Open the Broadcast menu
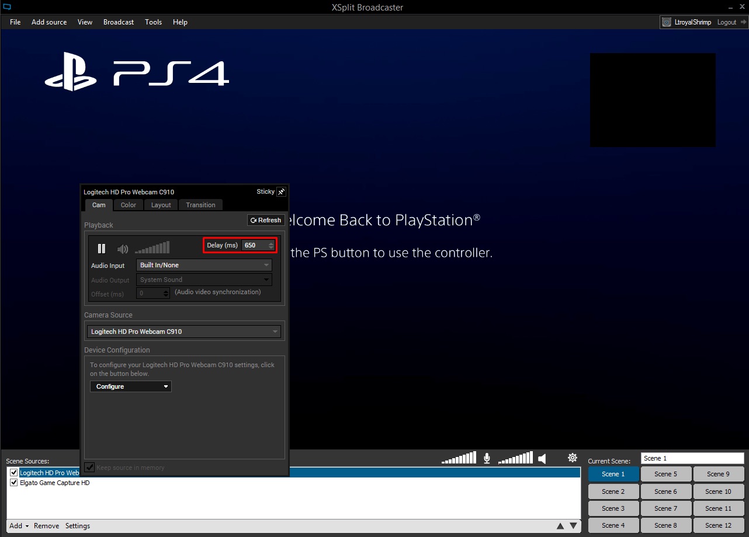Screen dimensions: 749x537 [119, 22]
